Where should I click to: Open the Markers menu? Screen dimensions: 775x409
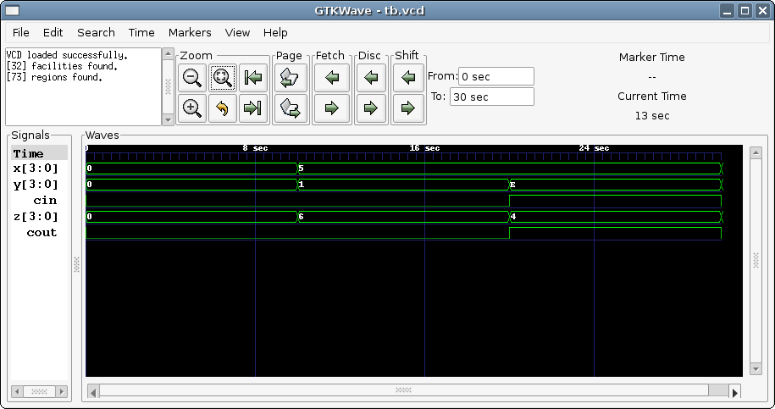pos(190,32)
